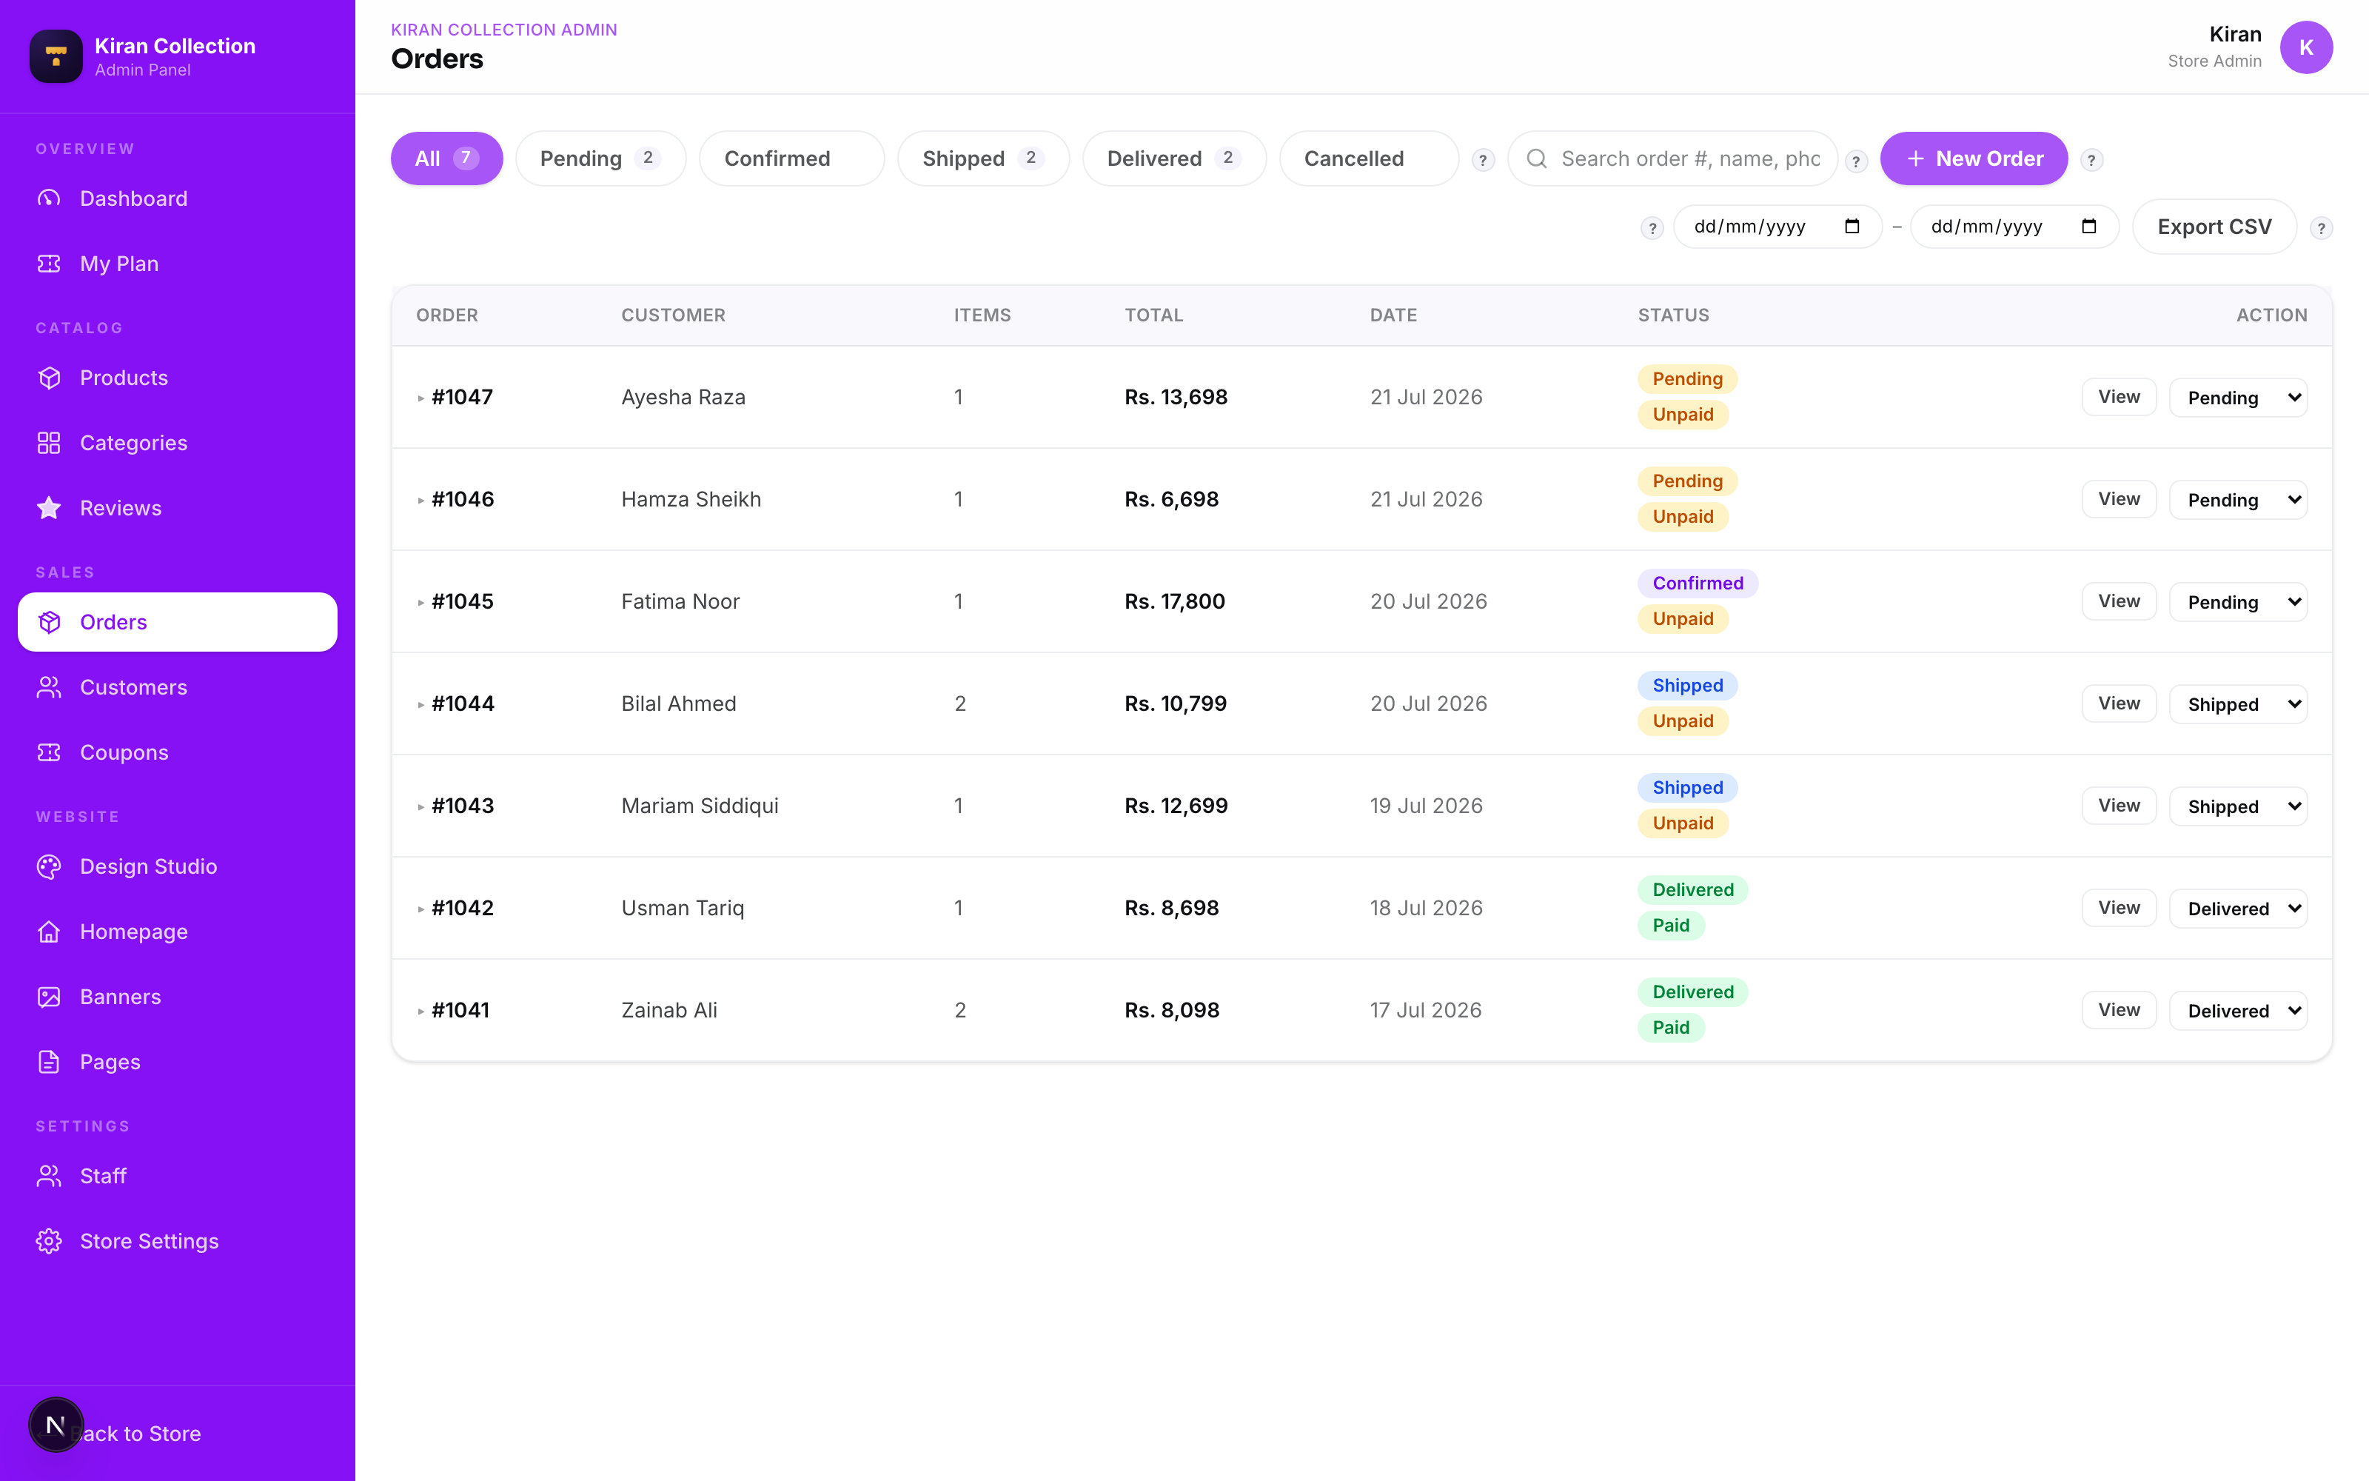View order #1046
This screenshot has height=1481, width=2369.
tap(2118, 498)
